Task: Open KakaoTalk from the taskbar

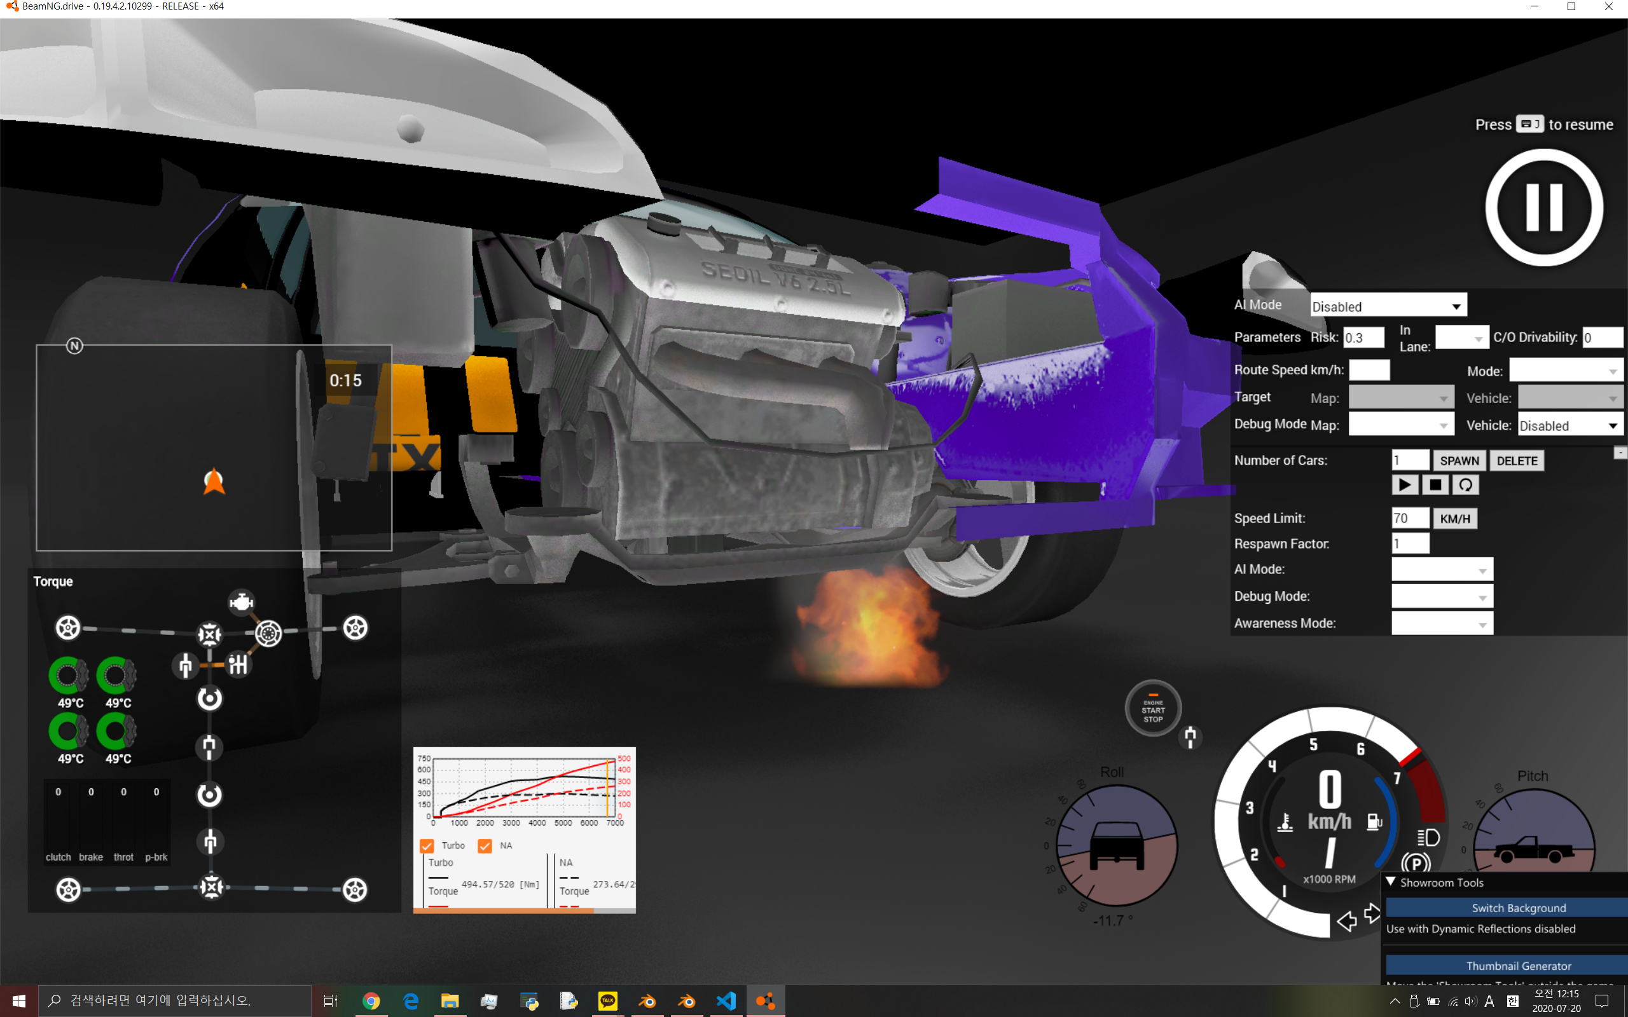Action: (607, 1001)
